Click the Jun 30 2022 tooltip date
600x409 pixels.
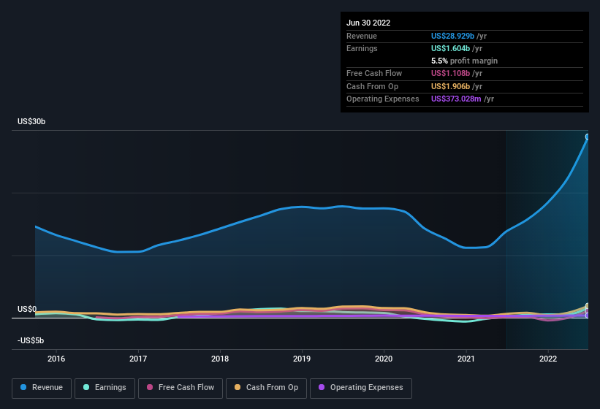tap(368, 23)
